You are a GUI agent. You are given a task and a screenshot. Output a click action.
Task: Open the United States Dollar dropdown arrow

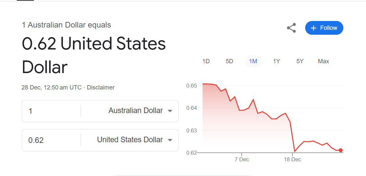tap(170, 140)
